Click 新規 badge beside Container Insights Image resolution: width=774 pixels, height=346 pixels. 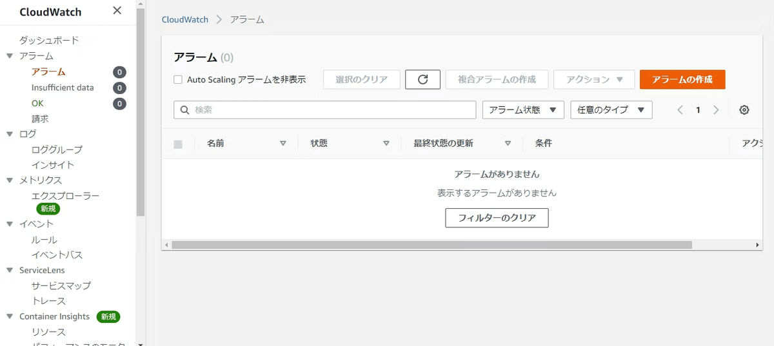(x=108, y=316)
